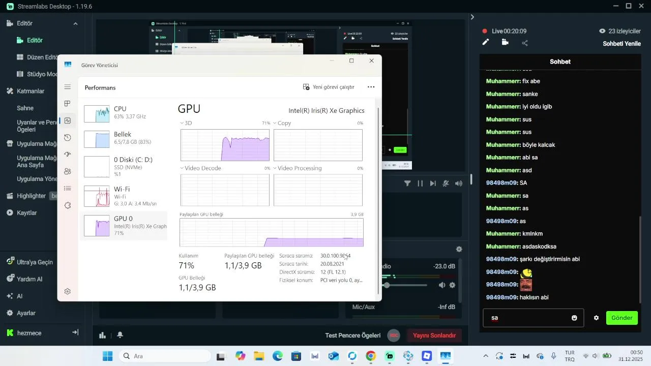The image size is (651, 366).
Task: Open Task Manager hamburger navigation menu
Action: click(x=67, y=87)
